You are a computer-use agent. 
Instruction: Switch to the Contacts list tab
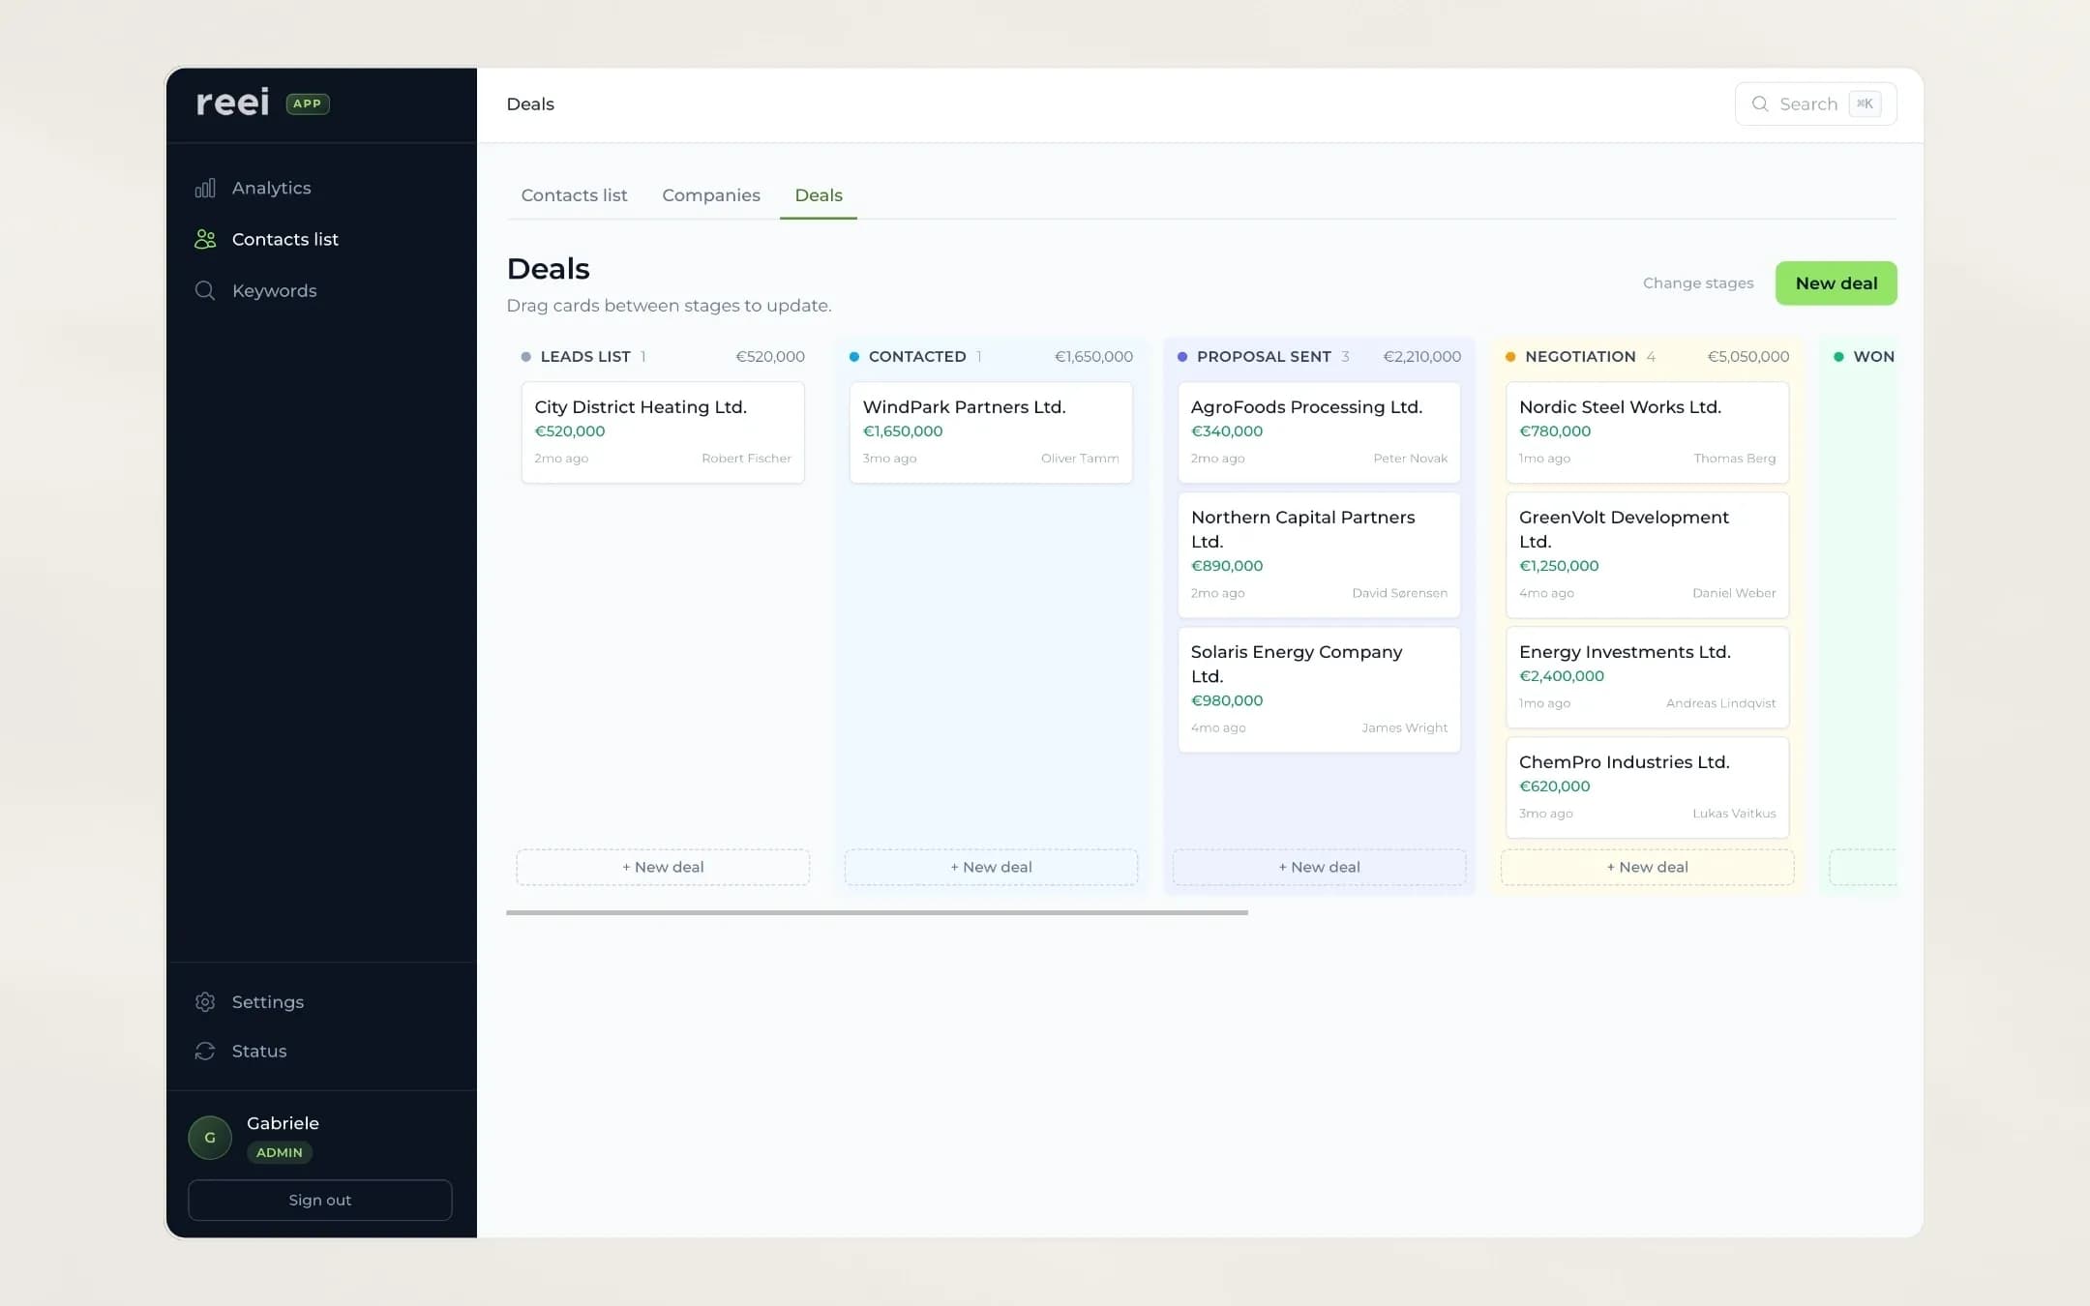(x=574, y=195)
